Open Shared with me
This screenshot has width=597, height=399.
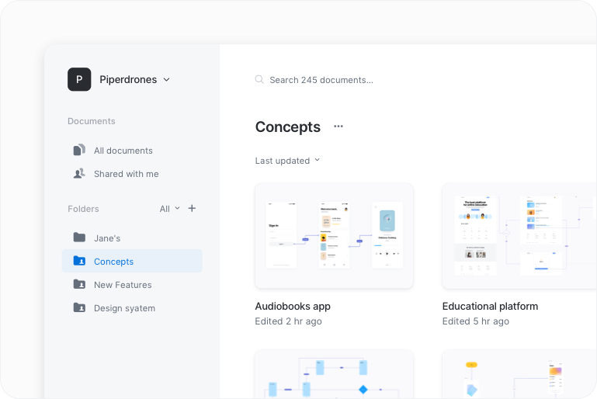coord(132,174)
